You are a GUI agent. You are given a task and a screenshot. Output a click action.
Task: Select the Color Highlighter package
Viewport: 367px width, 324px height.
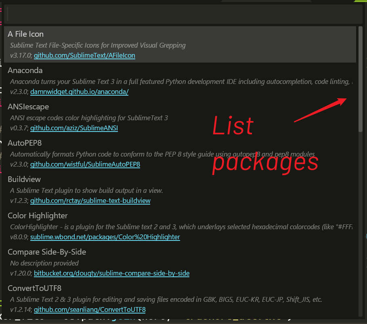(38, 216)
